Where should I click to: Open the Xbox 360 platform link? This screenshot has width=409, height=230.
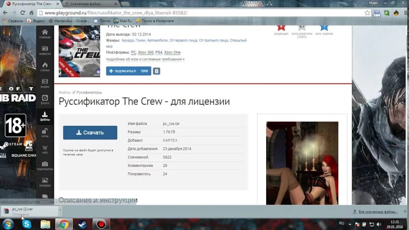(x=146, y=52)
